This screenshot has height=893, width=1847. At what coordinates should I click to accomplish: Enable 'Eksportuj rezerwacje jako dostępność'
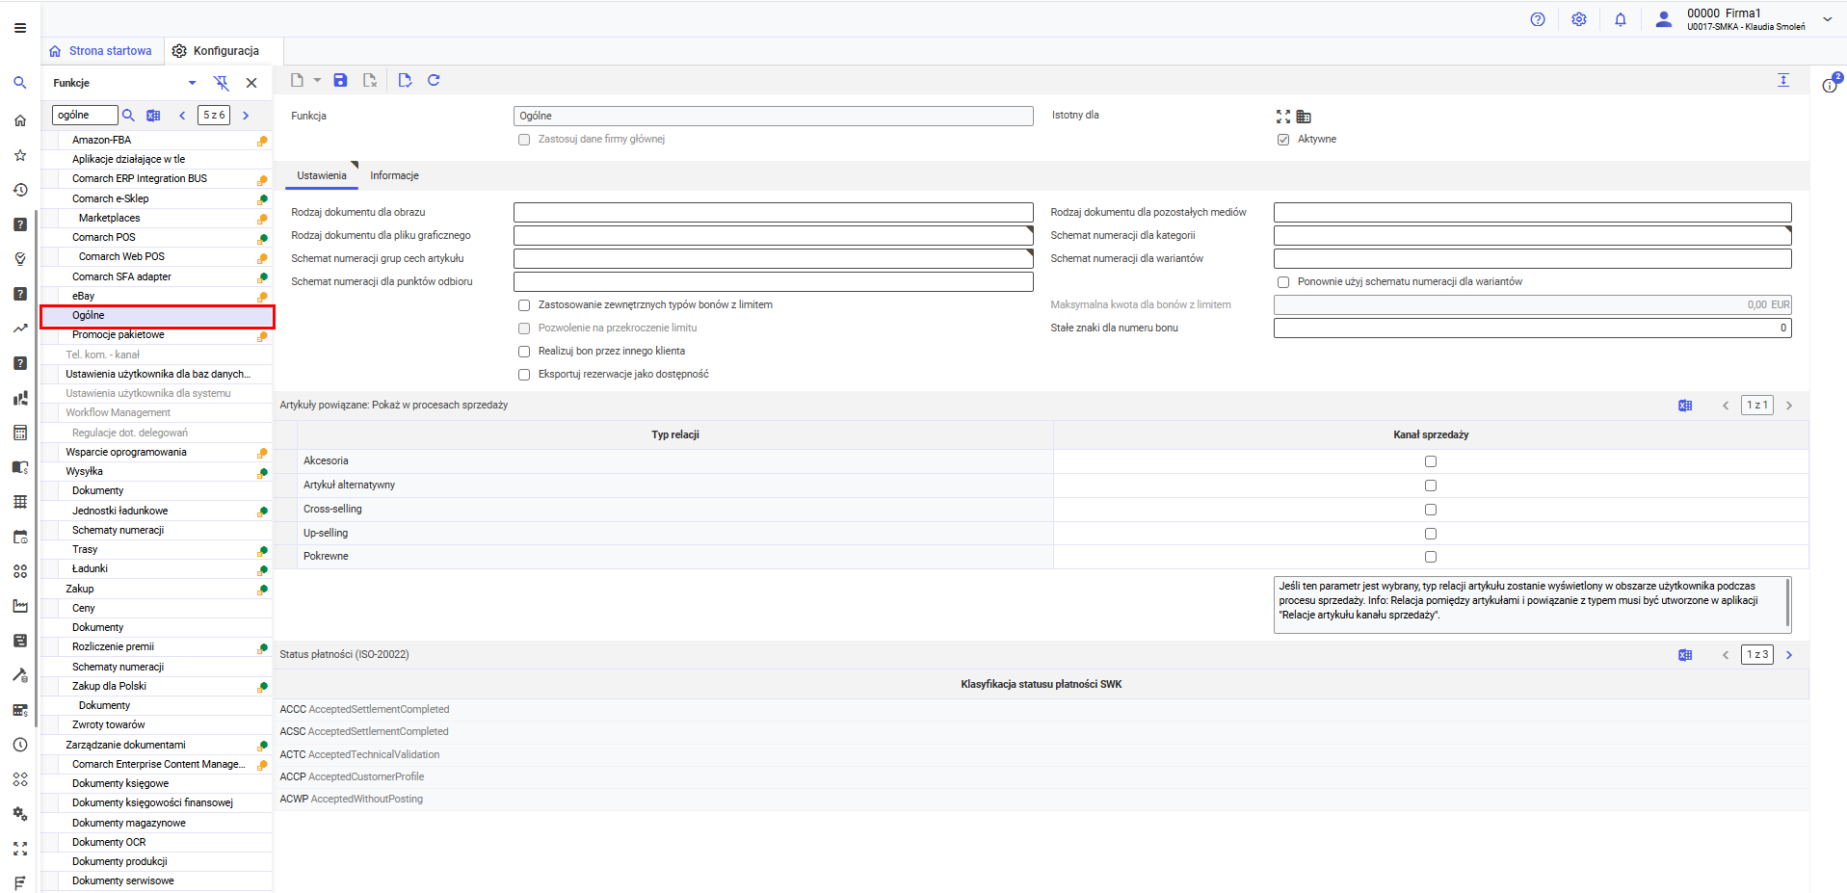524,375
